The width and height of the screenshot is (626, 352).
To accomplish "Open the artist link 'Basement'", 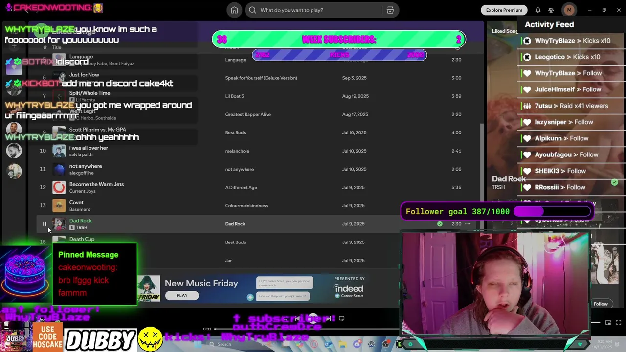I will (x=80, y=209).
